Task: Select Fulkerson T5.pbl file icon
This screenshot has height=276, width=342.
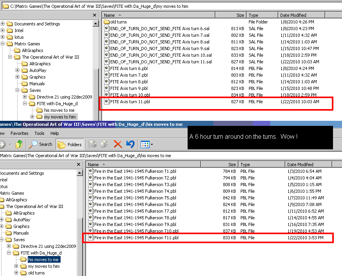Action: point(91,197)
